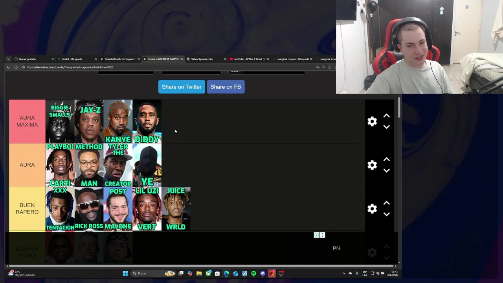This screenshot has width=503, height=283.
Task: Open Copilot from the taskbar
Action: (x=190, y=273)
